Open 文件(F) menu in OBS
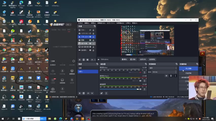This screenshot has height=121, width=216. pyautogui.click(x=80, y=23)
